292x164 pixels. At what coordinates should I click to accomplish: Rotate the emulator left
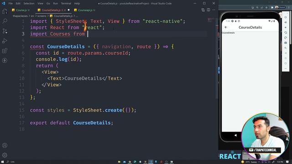286,32
